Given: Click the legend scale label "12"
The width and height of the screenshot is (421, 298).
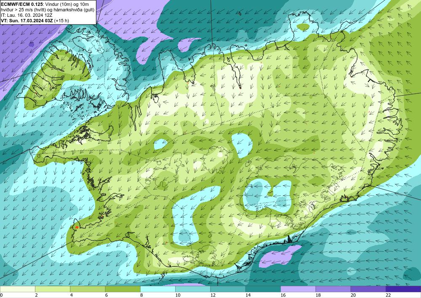Looking at the screenshot, I should (213, 295).
